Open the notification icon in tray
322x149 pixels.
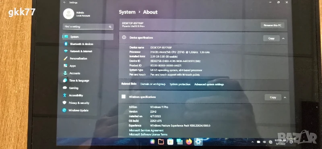coord(291,142)
